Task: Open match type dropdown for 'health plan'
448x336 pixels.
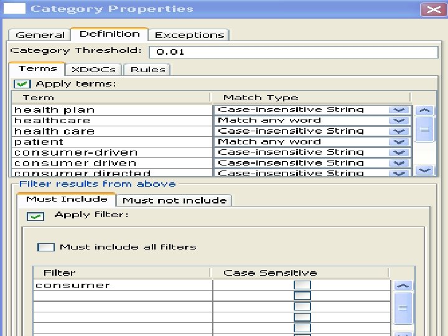Action: click(399, 110)
